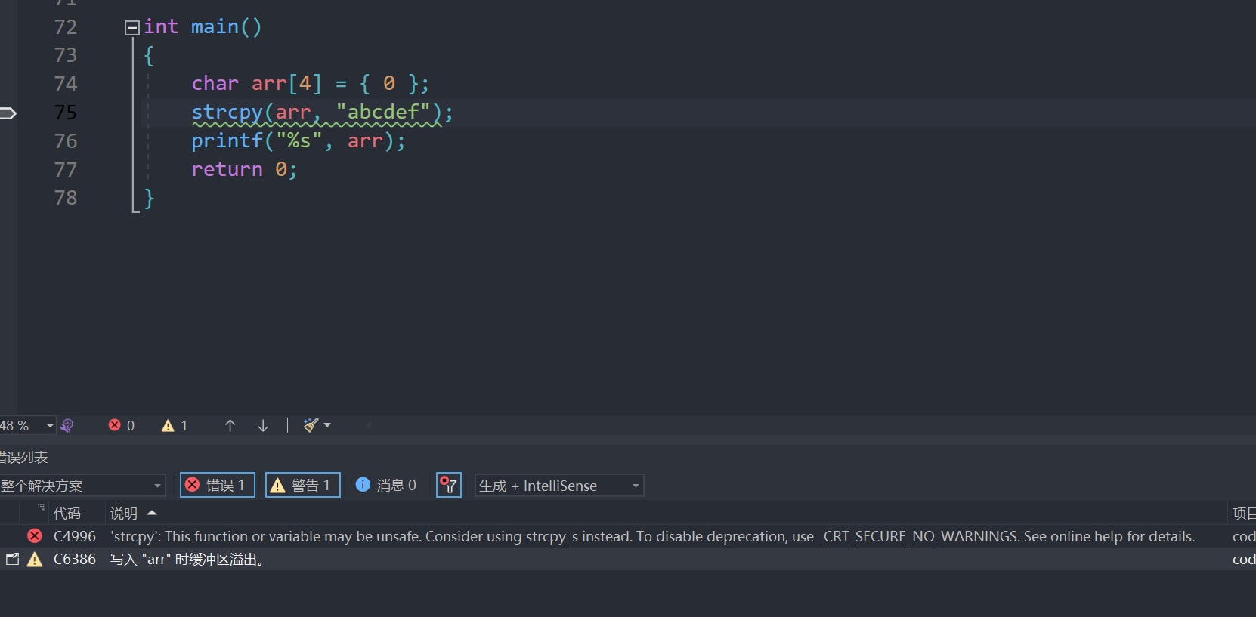Sort by the 代码 column header

point(67,514)
